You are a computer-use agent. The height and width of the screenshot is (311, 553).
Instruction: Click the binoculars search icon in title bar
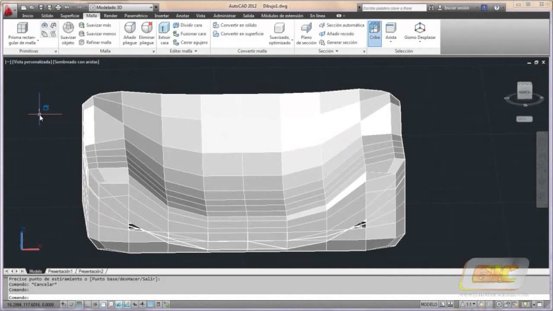point(431,8)
